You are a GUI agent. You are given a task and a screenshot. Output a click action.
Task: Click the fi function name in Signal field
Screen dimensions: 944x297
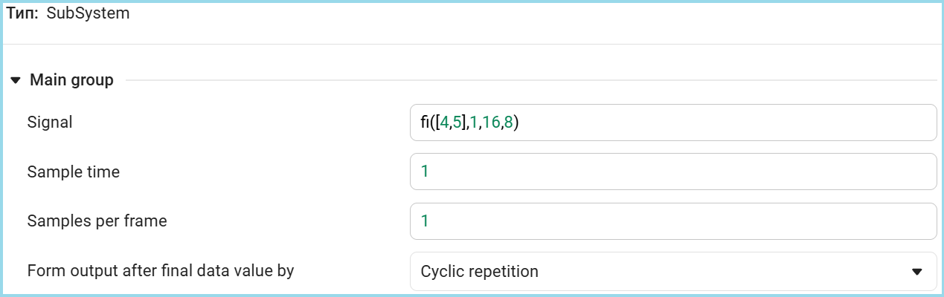pos(426,123)
